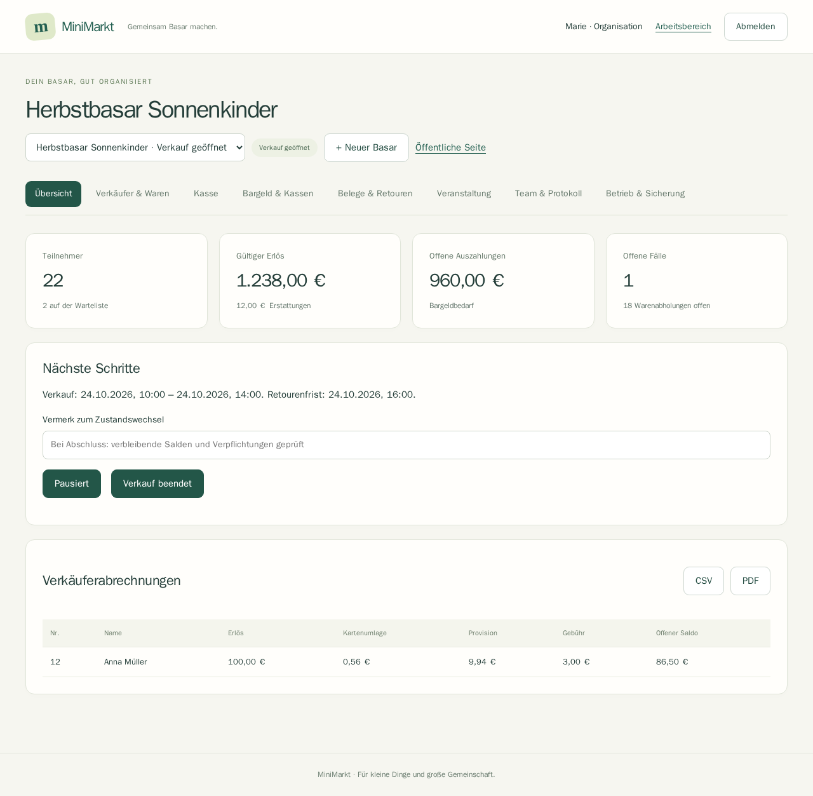Click the 'Marie · Organisation' user label
The image size is (813, 796).
pyautogui.click(x=604, y=27)
